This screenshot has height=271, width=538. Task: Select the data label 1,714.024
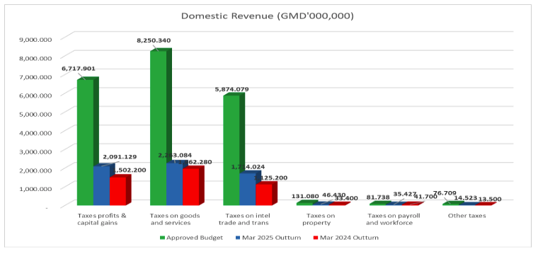coord(248,167)
